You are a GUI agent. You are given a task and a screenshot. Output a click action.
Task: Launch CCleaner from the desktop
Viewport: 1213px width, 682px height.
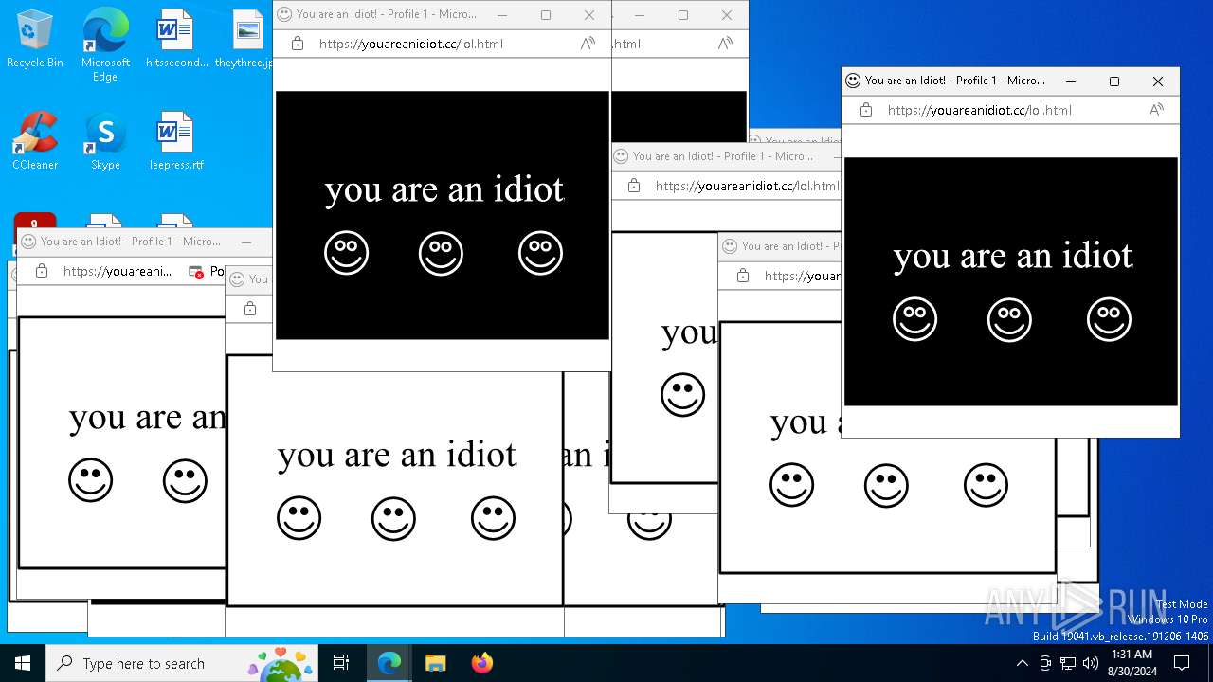pyautogui.click(x=35, y=141)
